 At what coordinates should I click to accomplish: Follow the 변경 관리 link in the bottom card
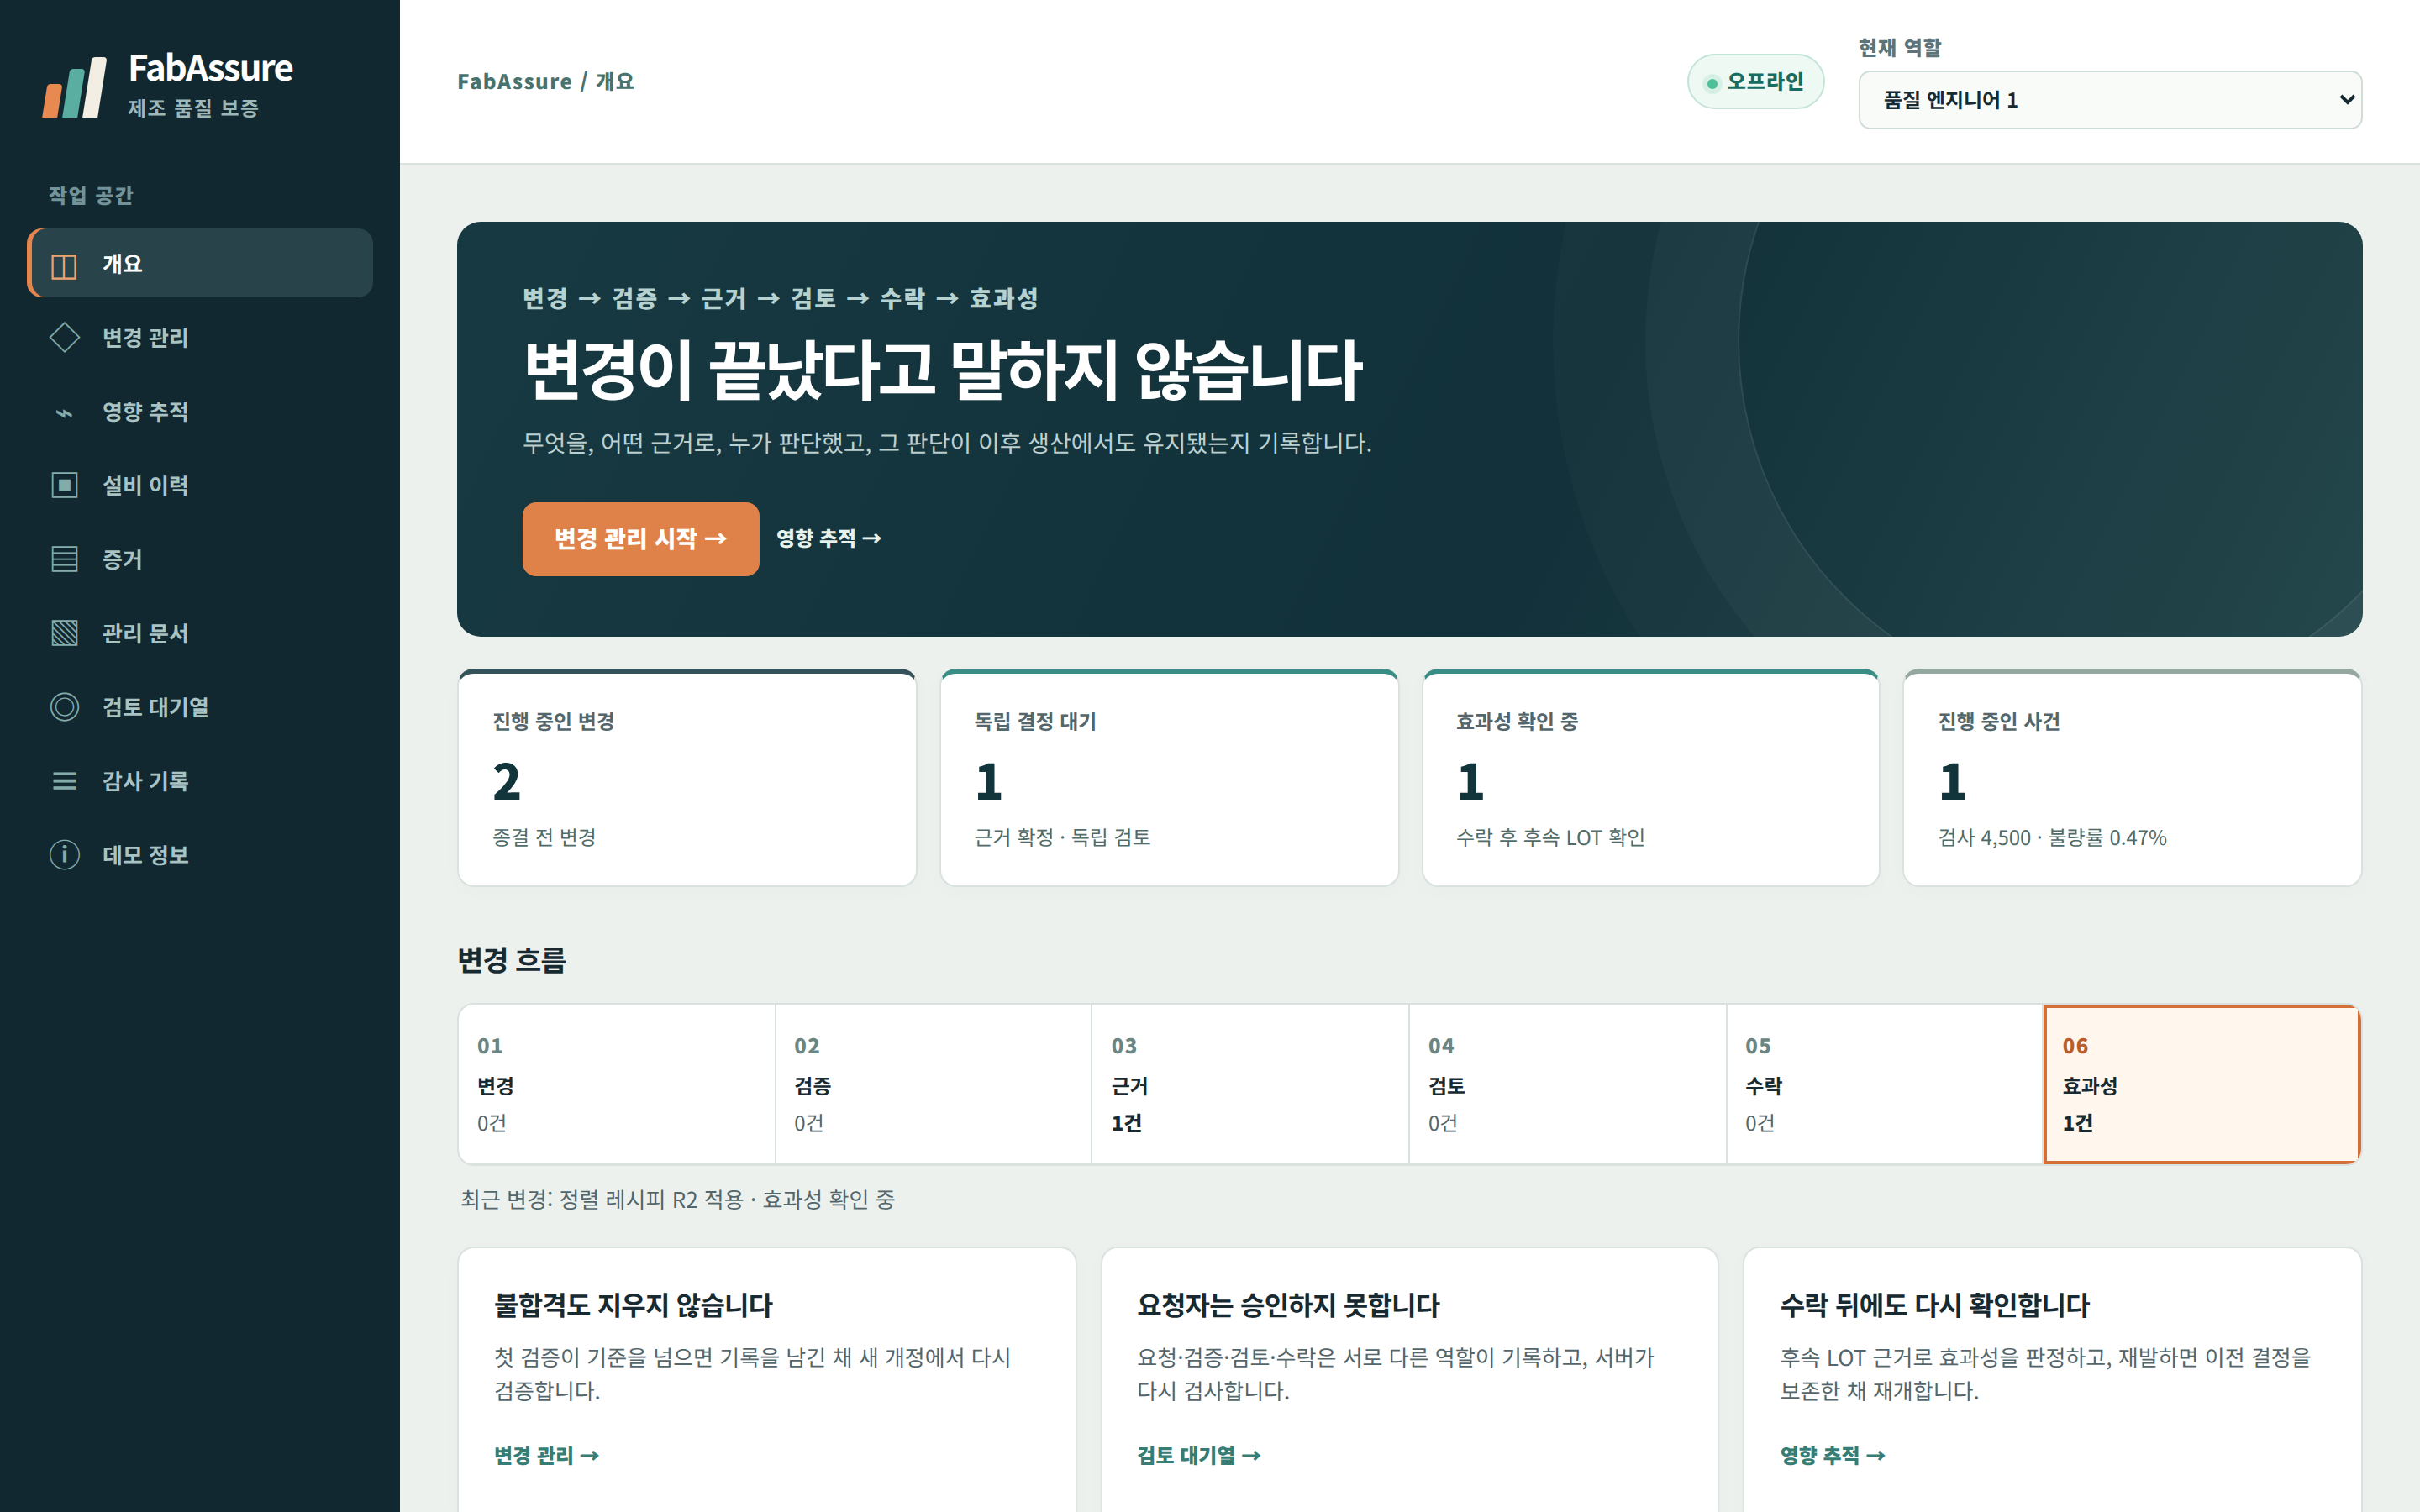(546, 1456)
